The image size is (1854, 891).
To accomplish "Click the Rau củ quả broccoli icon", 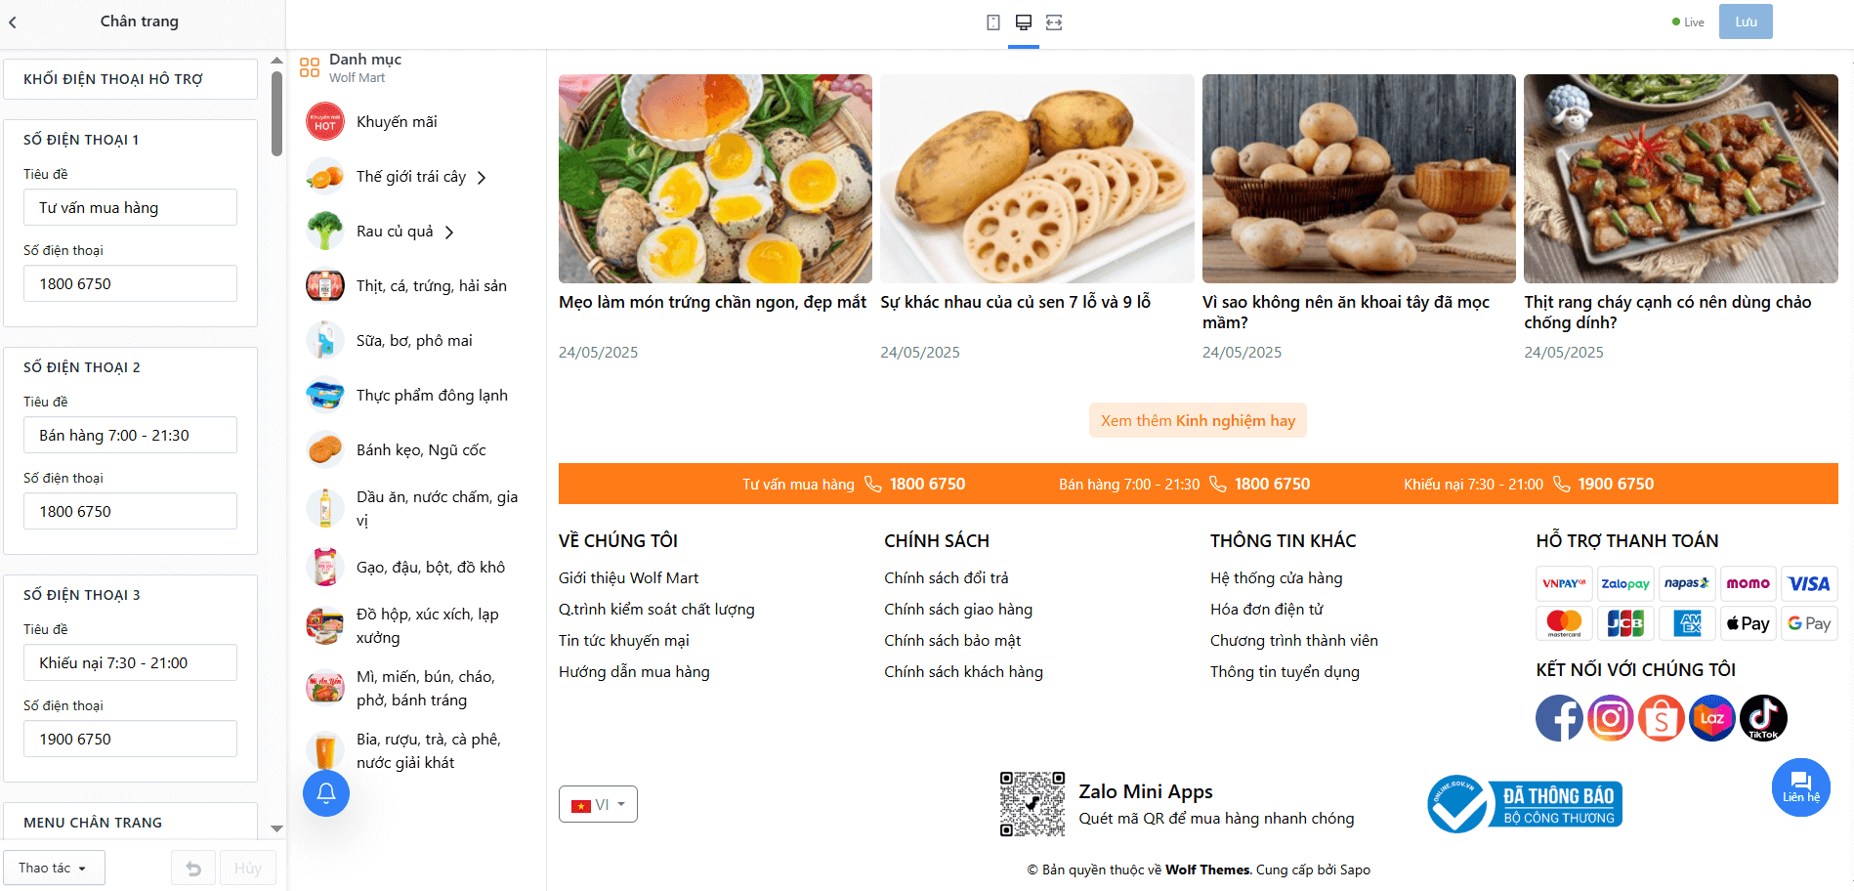I will pos(325,232).
